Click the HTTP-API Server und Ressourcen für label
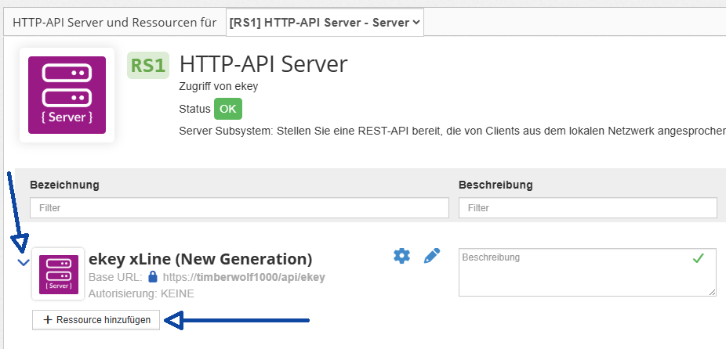This screenshot has height=349, width=726. click(114, 23)
